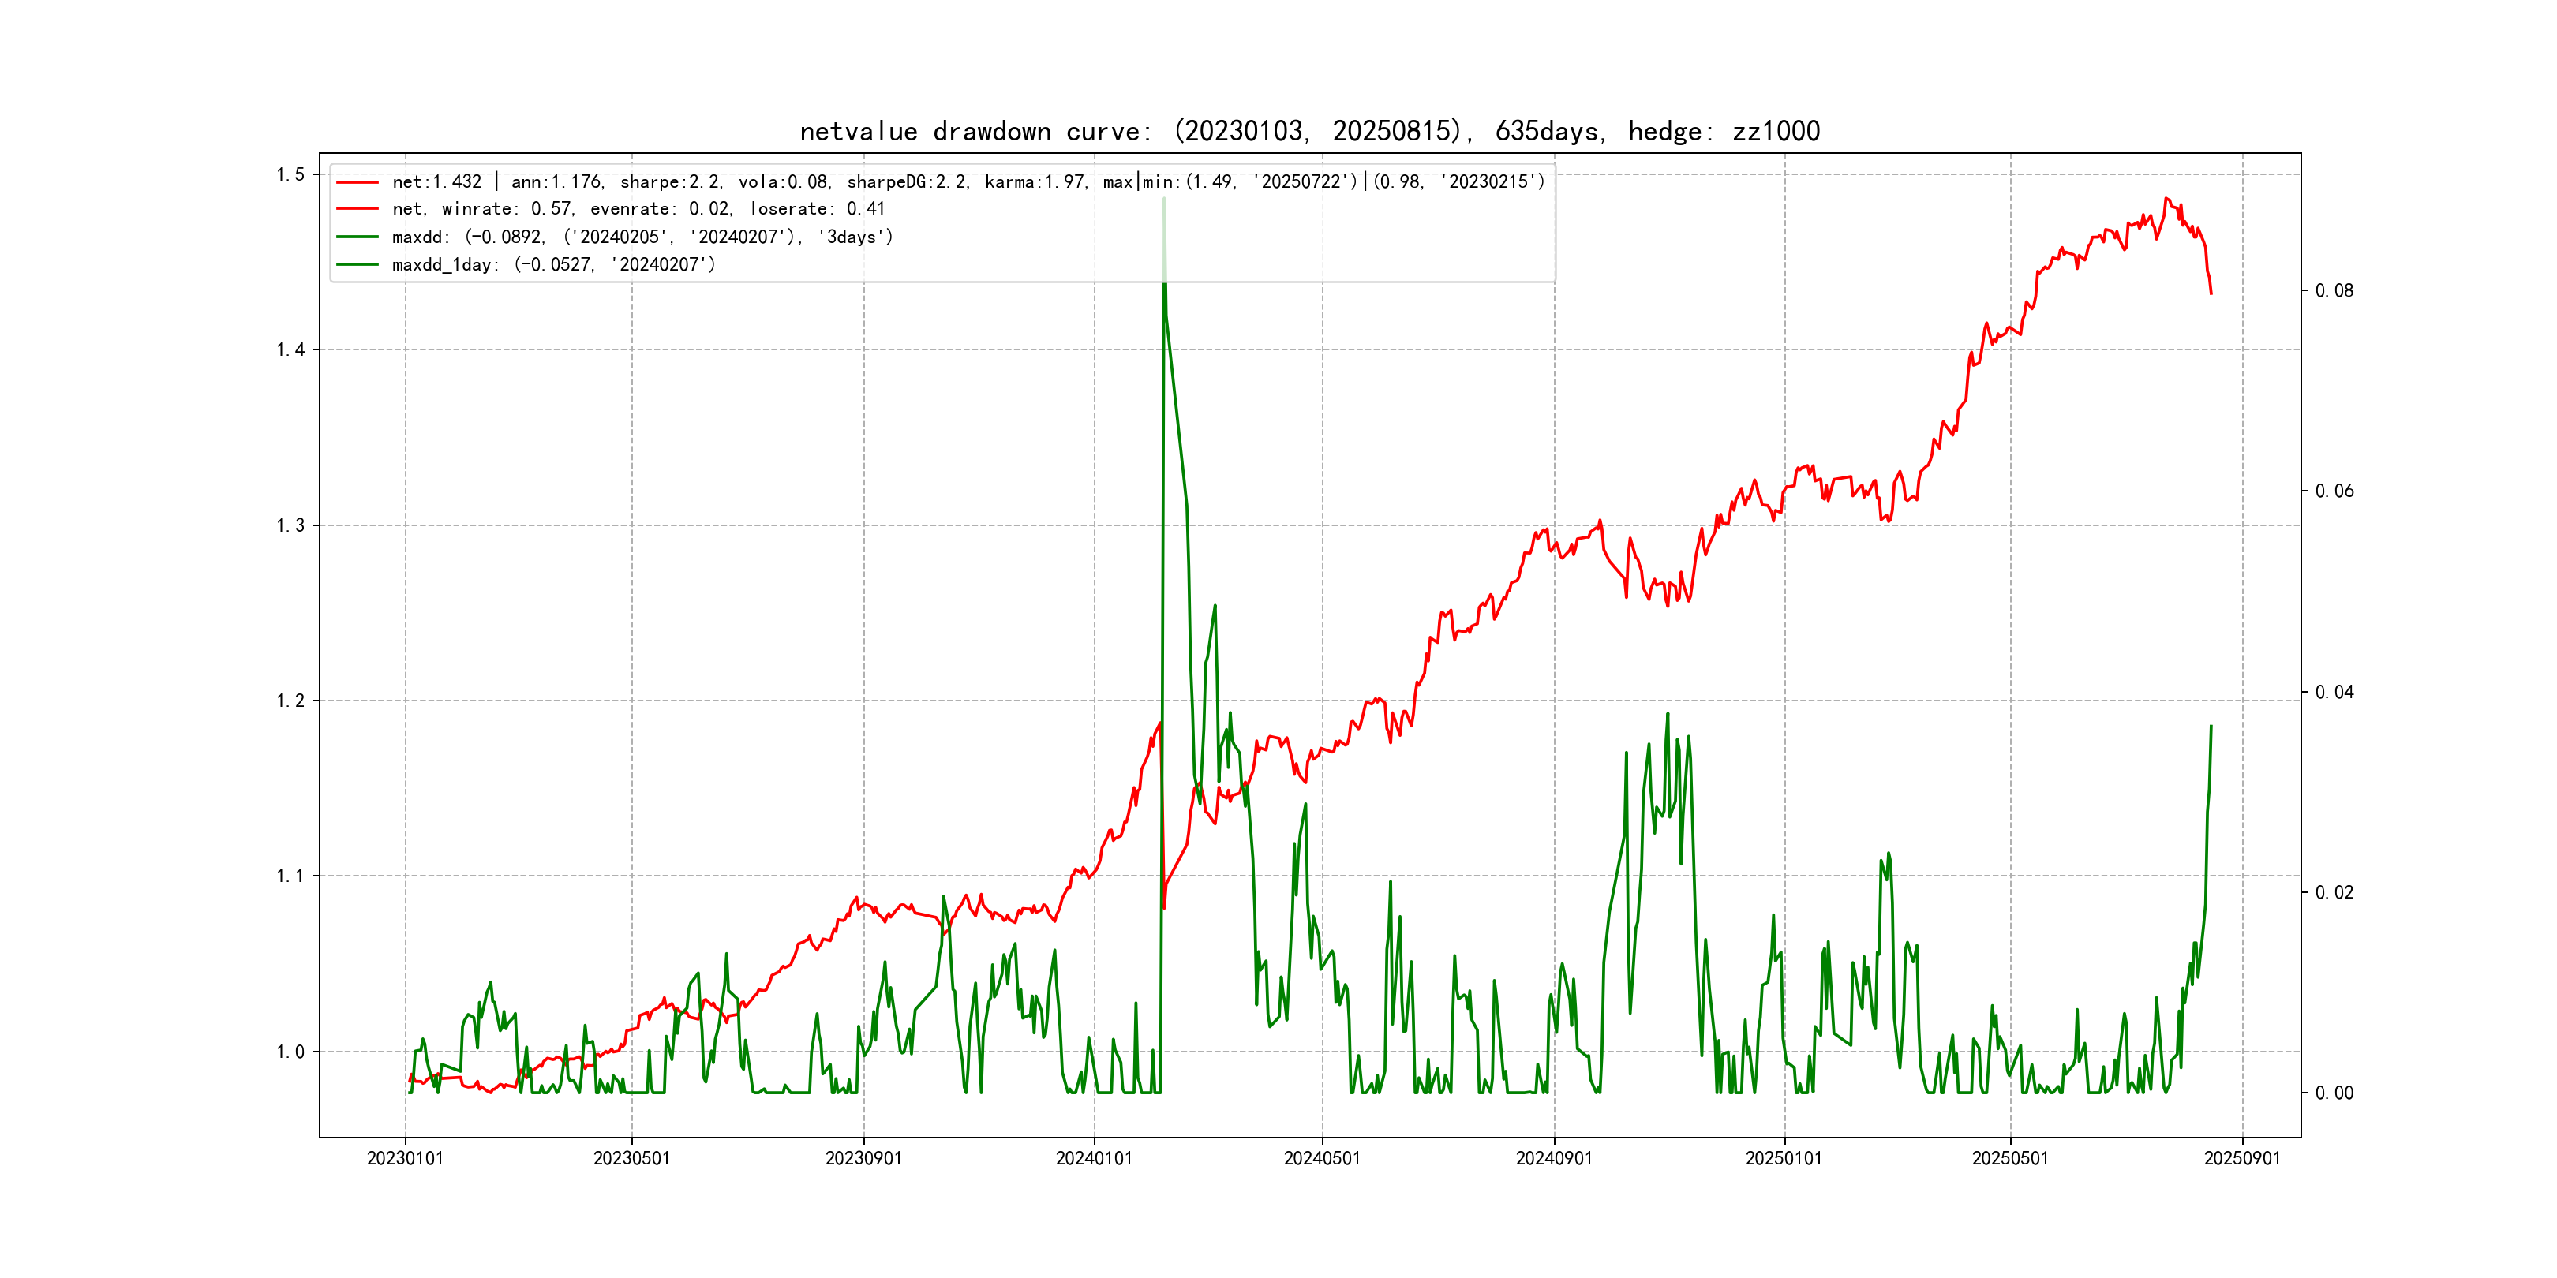Click the 20230901 date tick label
2557x1278 pixels.
pos(863,1159)
